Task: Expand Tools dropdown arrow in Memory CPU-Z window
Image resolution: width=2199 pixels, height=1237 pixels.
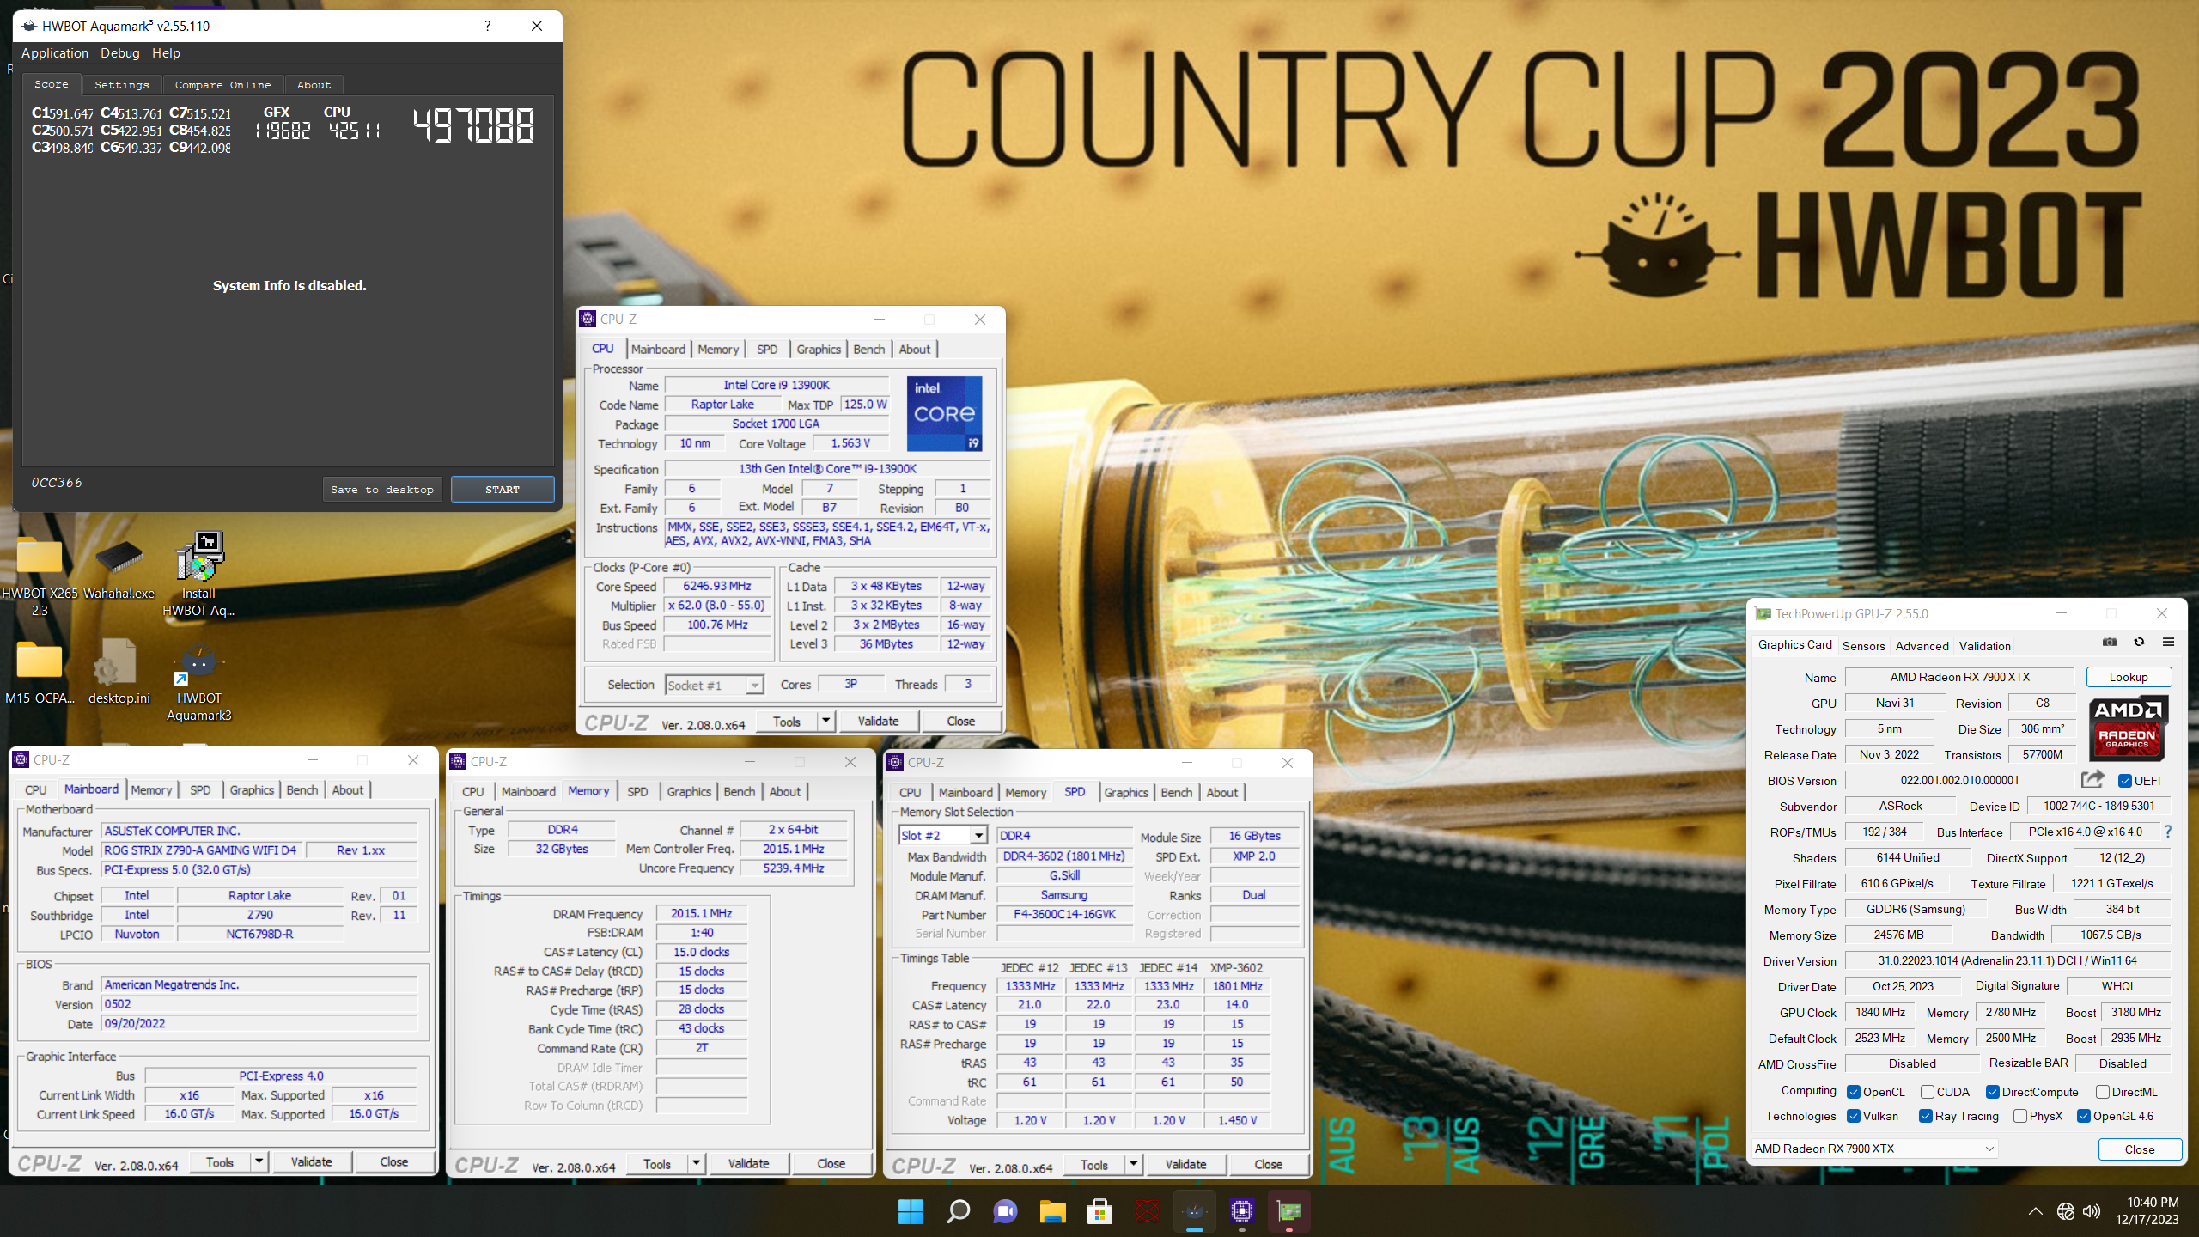Action: point(696,1163)
